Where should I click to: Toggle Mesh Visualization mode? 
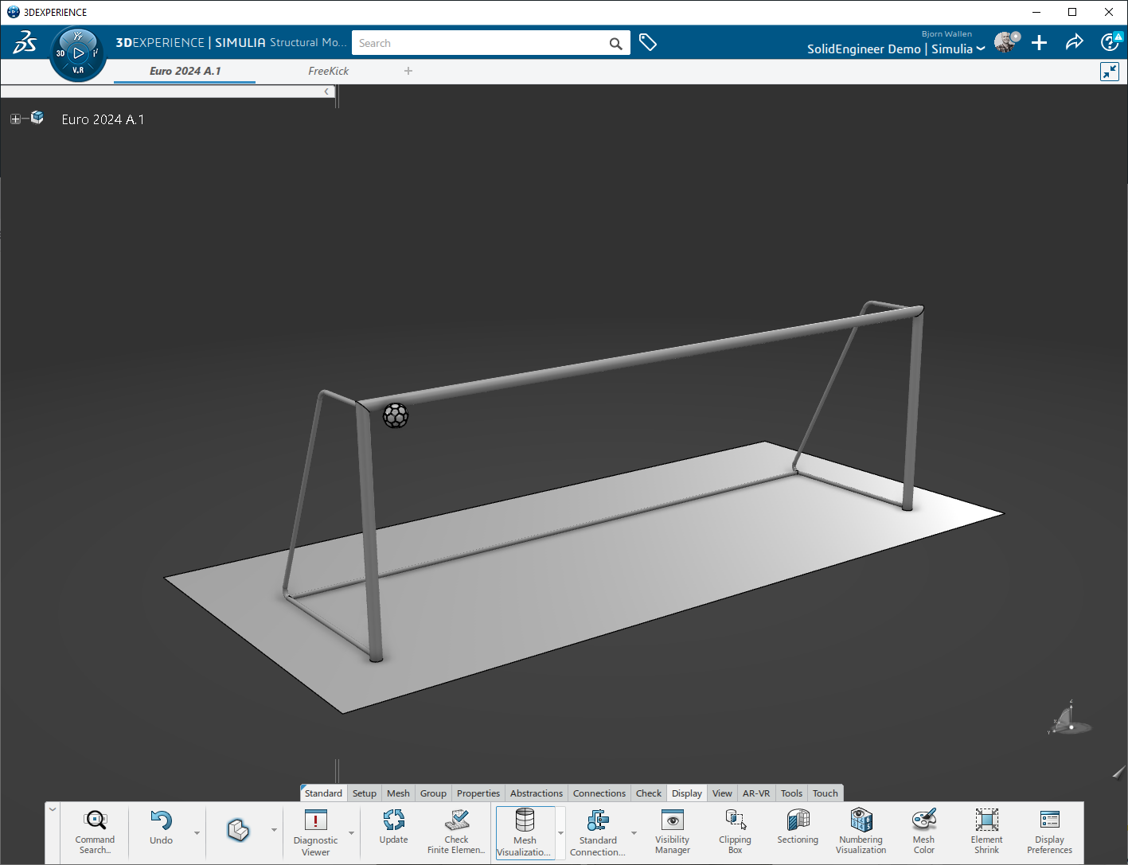click(525, 832)
